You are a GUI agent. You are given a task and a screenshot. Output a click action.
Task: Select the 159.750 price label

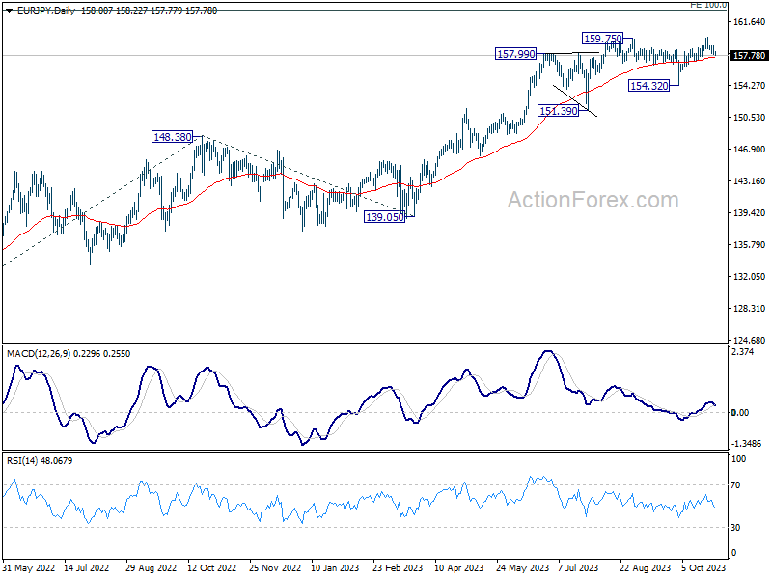[602, 39]
